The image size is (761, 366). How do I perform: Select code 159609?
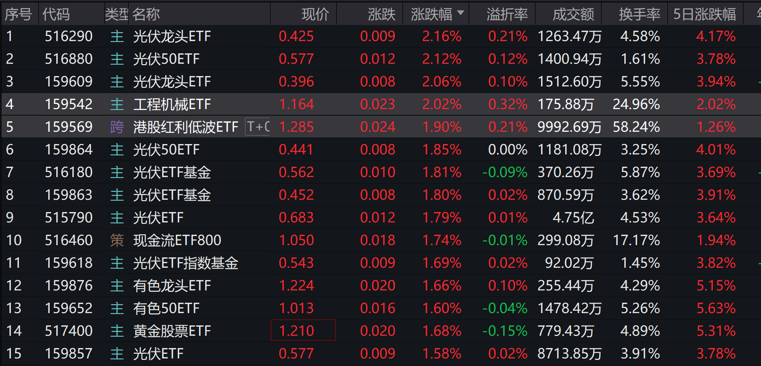pos(69,82)
